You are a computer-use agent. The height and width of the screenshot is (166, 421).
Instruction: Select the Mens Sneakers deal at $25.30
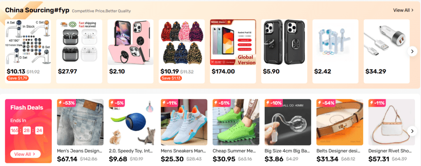pos(184,122)
